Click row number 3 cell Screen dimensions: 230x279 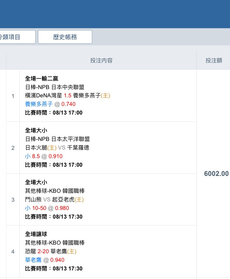[13, 200]
